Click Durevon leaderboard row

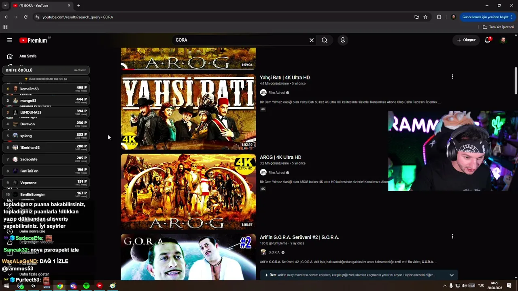tap(46, 124)
